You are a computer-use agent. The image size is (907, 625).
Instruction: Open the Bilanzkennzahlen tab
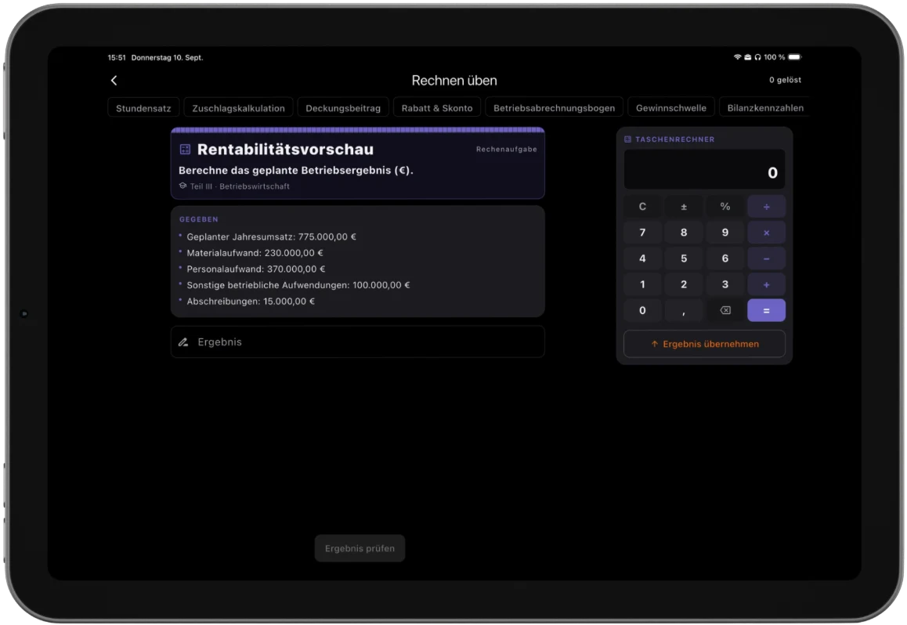tap(764, 108)
